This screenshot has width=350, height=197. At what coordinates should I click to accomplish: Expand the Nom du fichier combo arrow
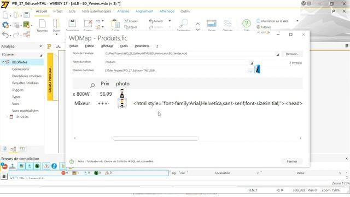pyautogui.click(x=252, y=63)
